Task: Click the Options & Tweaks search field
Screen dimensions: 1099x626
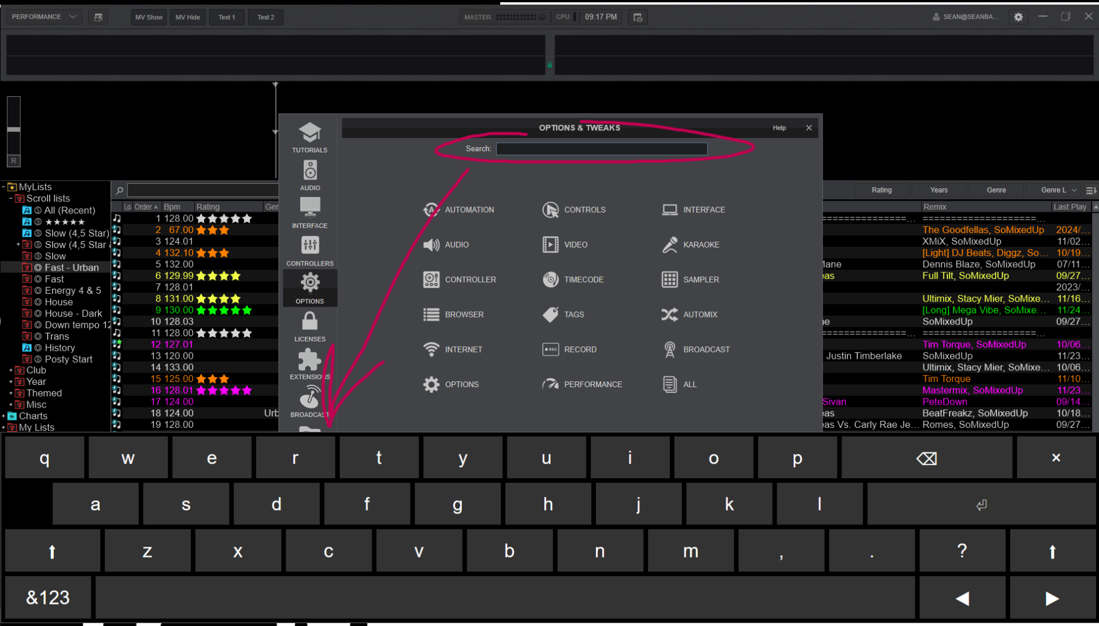Action: (x=601, y=149)
